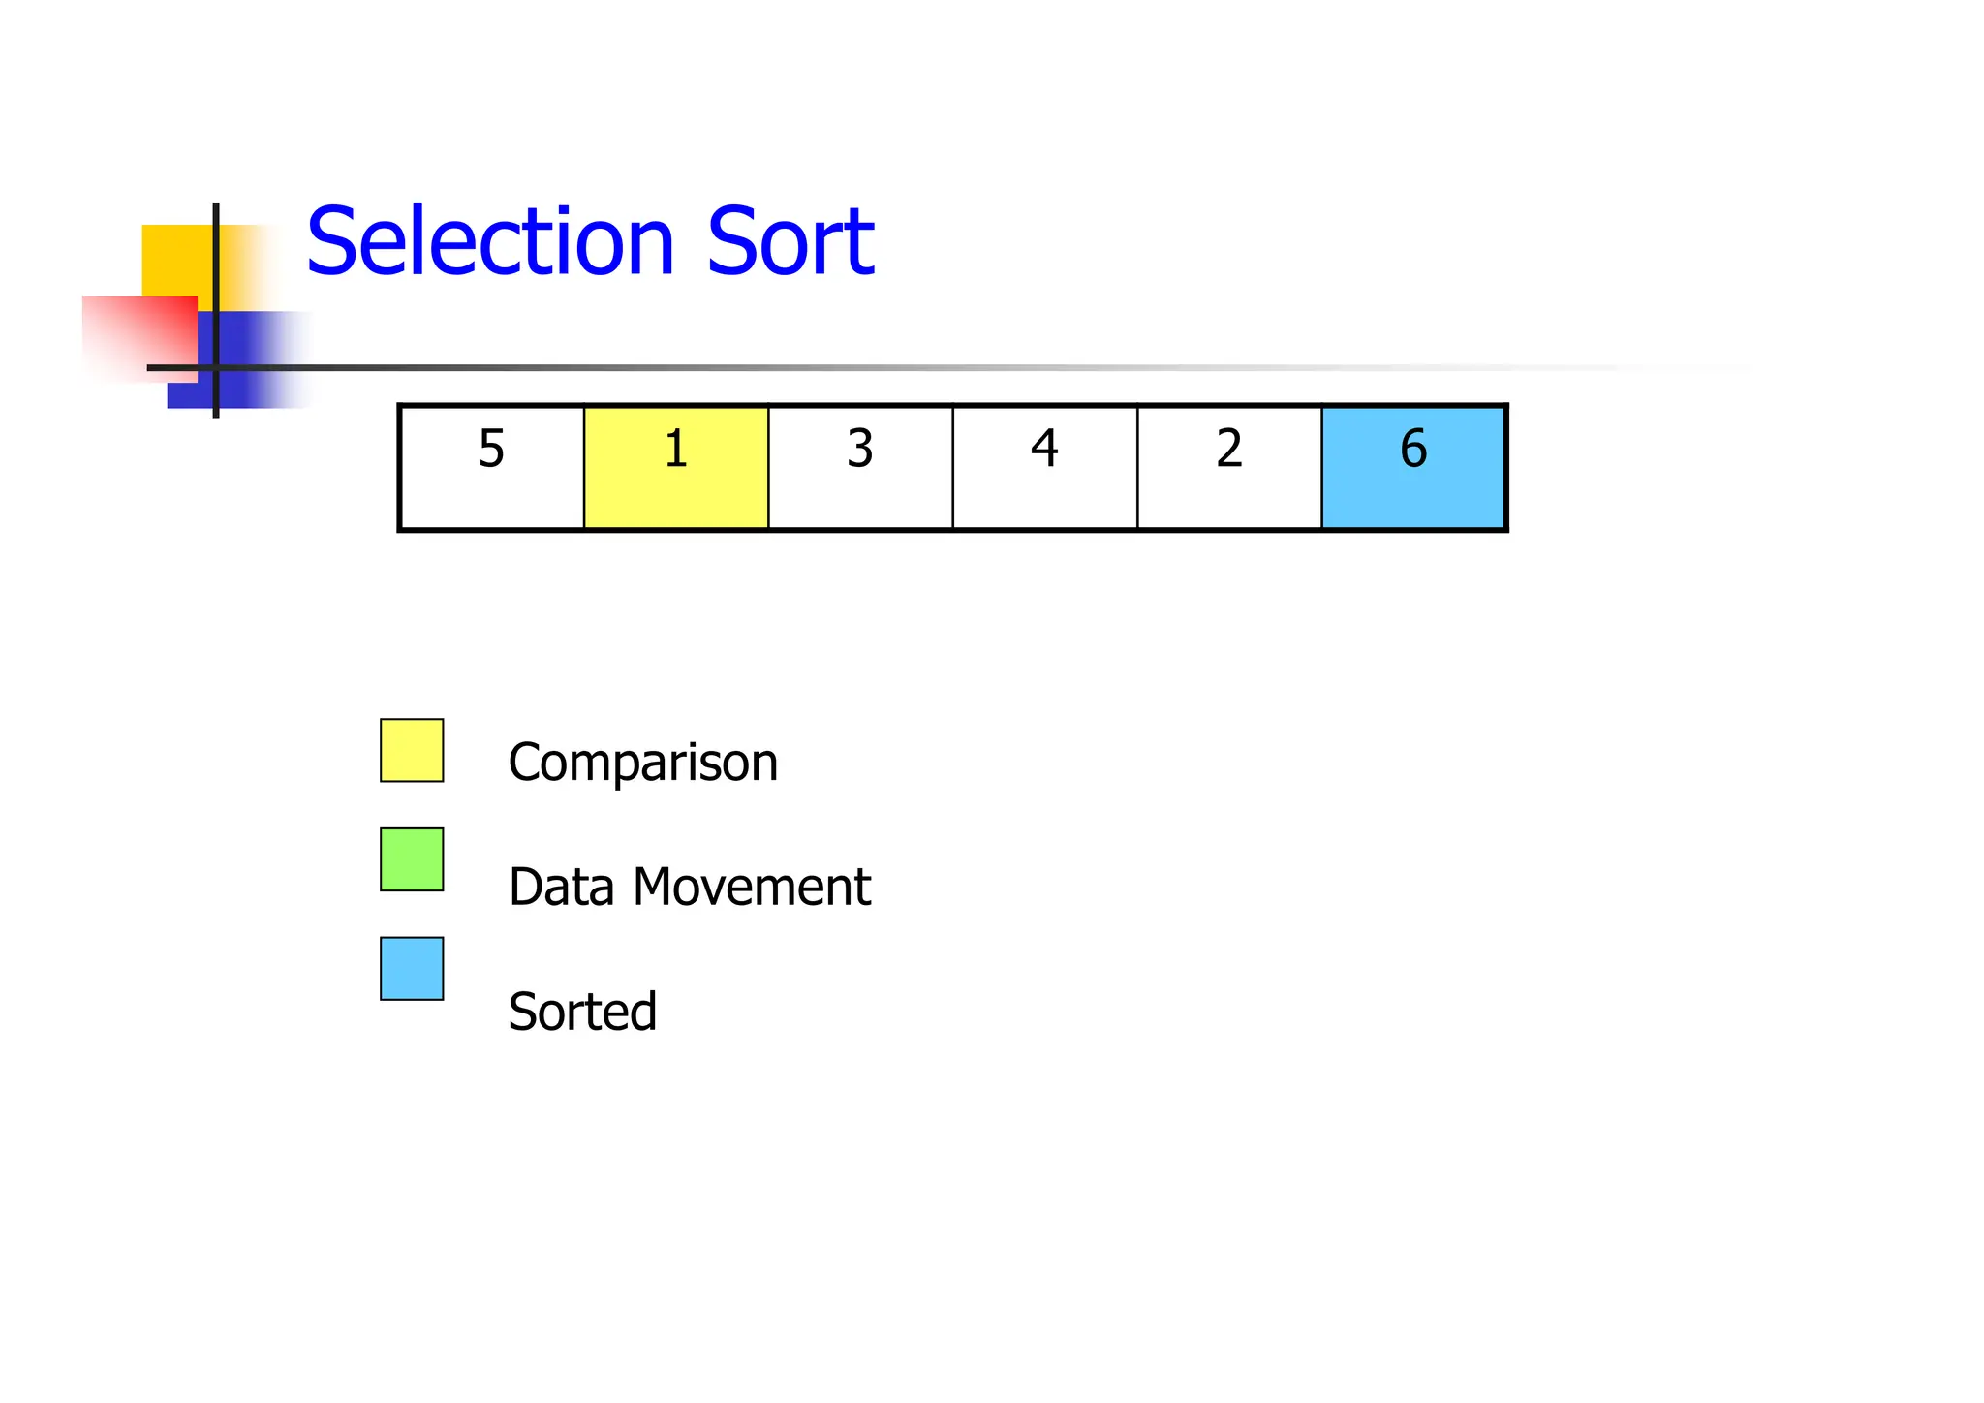Click the yellow Comparison legend swatch
This screenshot has width=1984, height=1403.
[x=412, y=750]
